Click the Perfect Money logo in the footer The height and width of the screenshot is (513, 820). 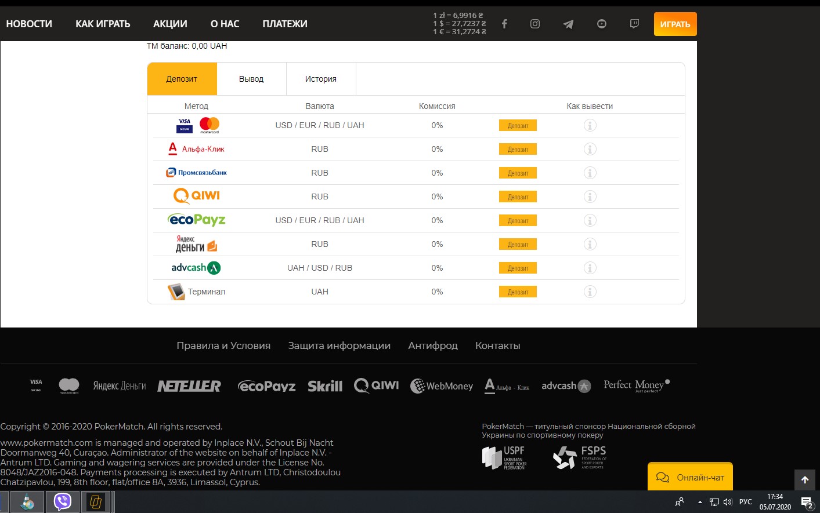[637, 385]
